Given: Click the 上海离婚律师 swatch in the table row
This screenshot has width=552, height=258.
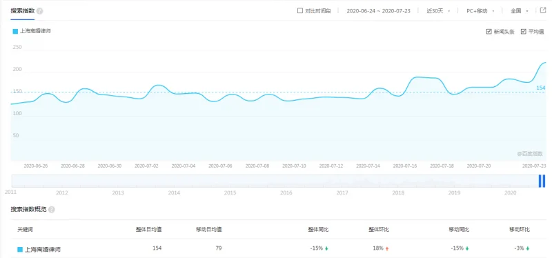Looking at the screenshot, I should (x=20, y=250).
